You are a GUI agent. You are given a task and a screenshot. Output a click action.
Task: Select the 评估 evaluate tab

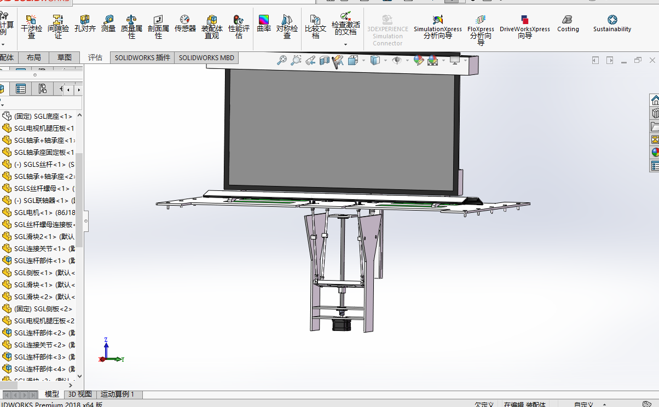[x=95, y=57]
